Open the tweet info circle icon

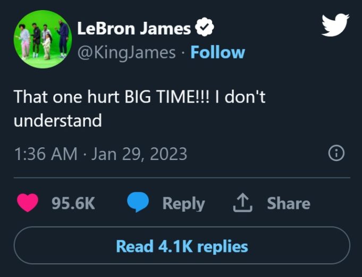click(x=336, y=154)
